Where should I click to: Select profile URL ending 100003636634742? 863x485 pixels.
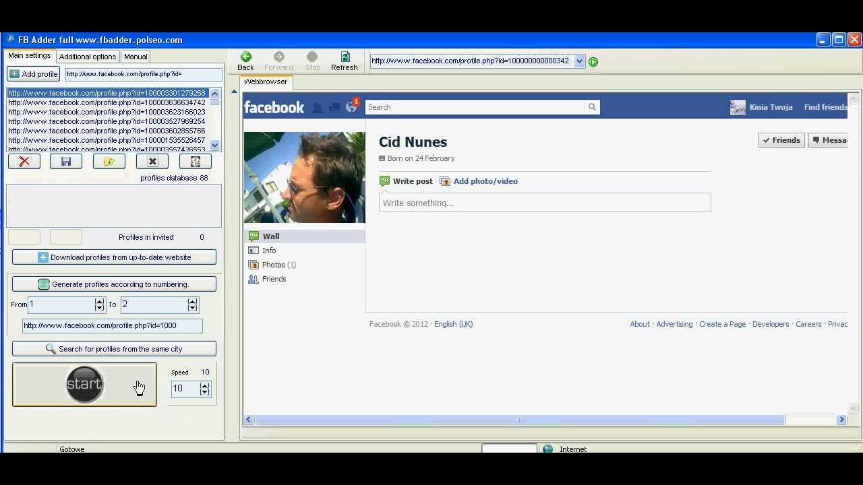click(107, 102)
